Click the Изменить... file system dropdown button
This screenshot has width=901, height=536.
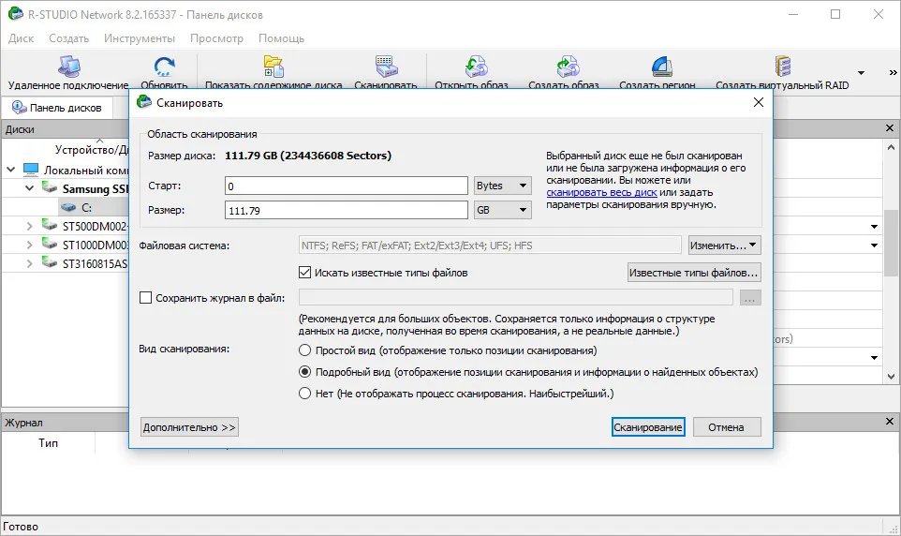pos(725,246)
